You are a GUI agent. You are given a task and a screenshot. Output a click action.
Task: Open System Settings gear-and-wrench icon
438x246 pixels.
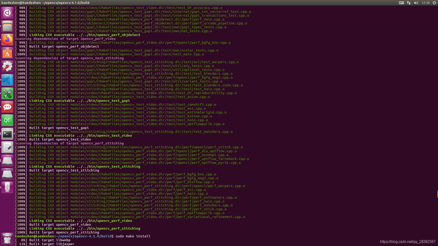coord(7,66)
